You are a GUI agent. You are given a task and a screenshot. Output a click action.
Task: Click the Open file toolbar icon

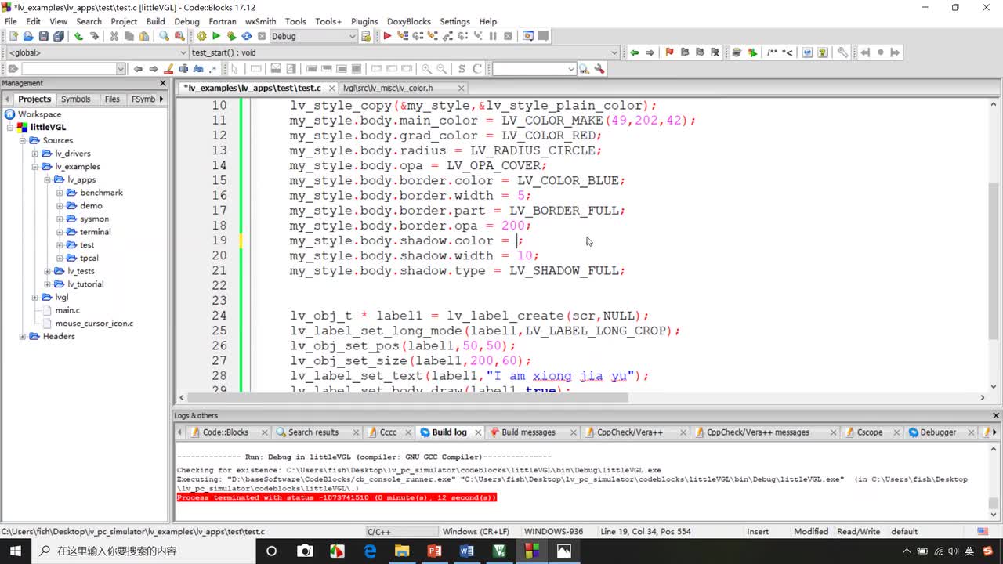[x=28, y=36]
